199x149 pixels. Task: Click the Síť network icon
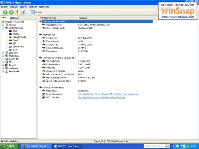(x=7, y=62)
